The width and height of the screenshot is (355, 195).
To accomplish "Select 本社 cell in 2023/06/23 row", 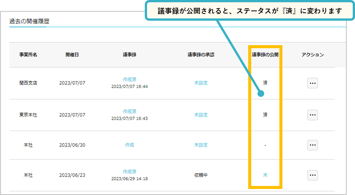I will click(28, 175).
